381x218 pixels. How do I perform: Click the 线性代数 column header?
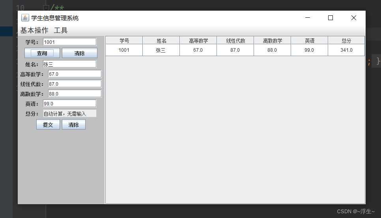click(x=235, y=40)
